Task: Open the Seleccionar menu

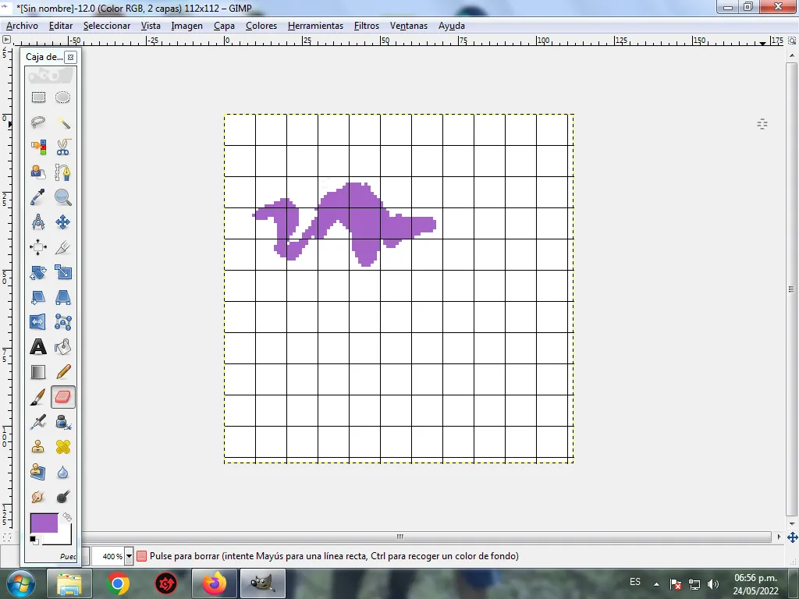Action: (x=106, y=26)
